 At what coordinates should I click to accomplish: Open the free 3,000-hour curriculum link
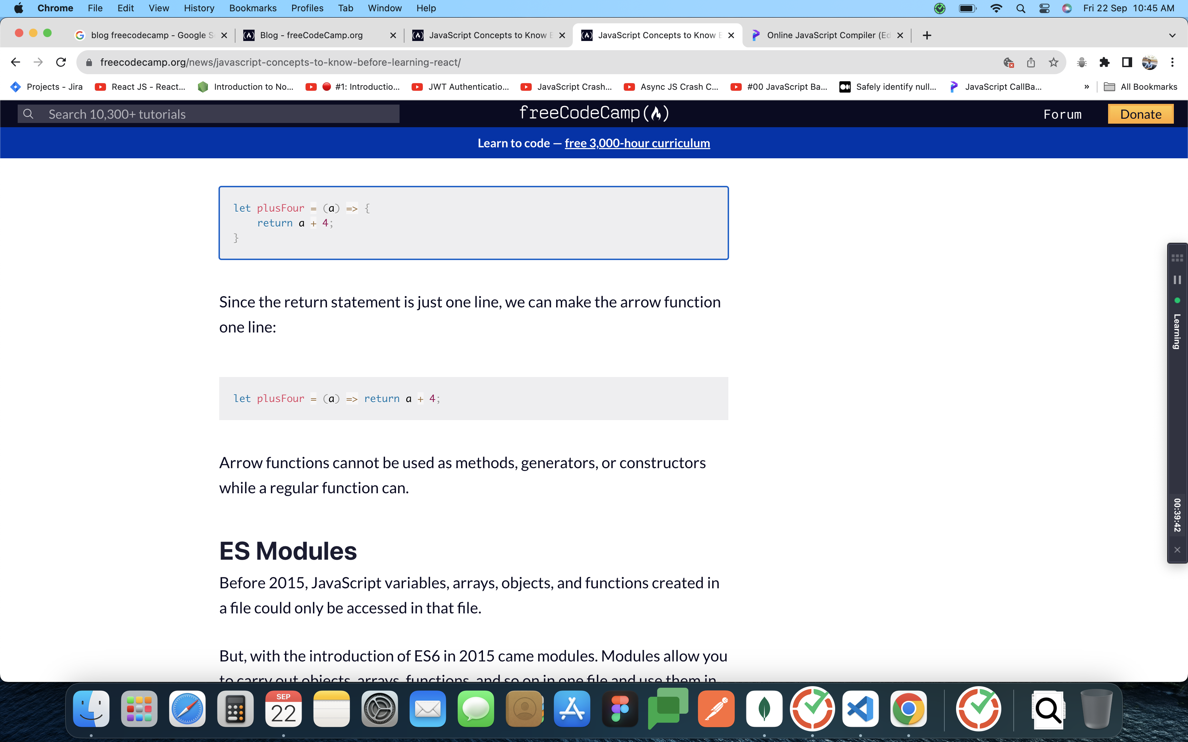click(x=637, y=143)
